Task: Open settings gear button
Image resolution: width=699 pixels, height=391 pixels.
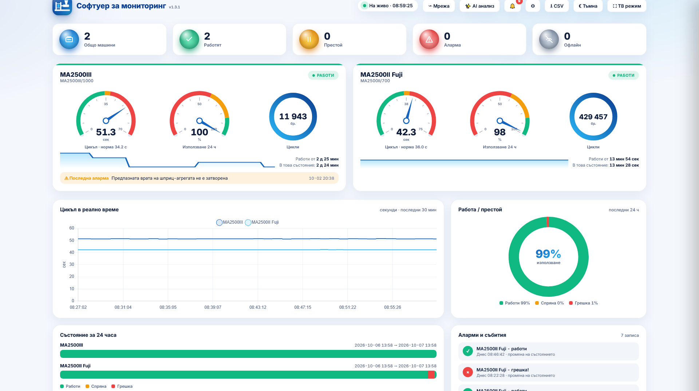Action: pos(533,6)
